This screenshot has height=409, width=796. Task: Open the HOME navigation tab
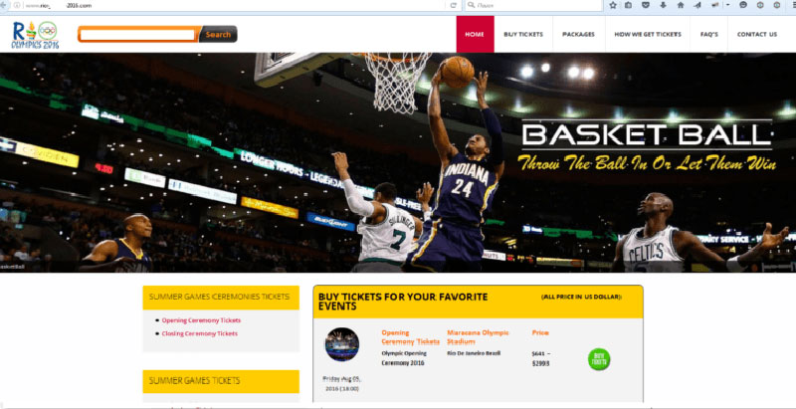(475, 34)
